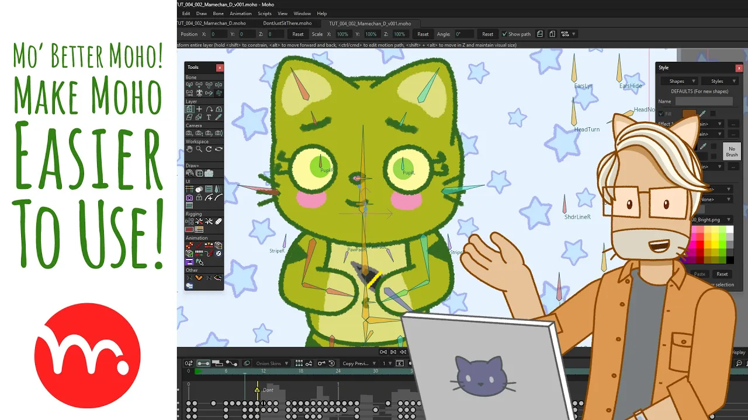The width and height of the screenshot is (748, 420).
Task: Toggle the Show path checkbox
Action: (505, 34)
